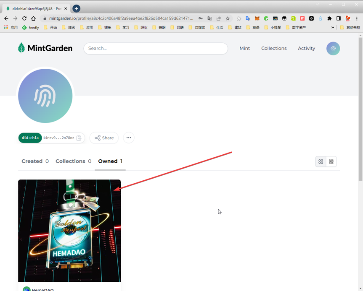Open the red P extension

[302, 18]
